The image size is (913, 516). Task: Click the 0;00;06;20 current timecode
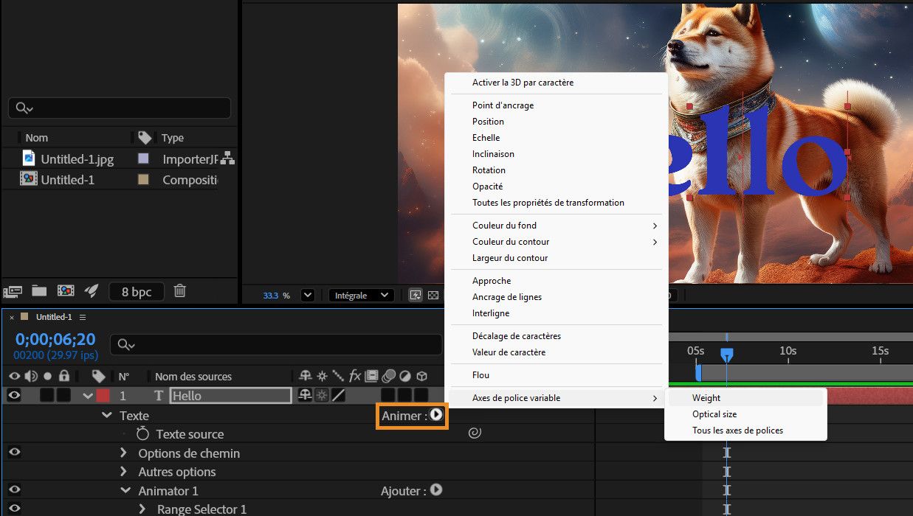(55, 339)
